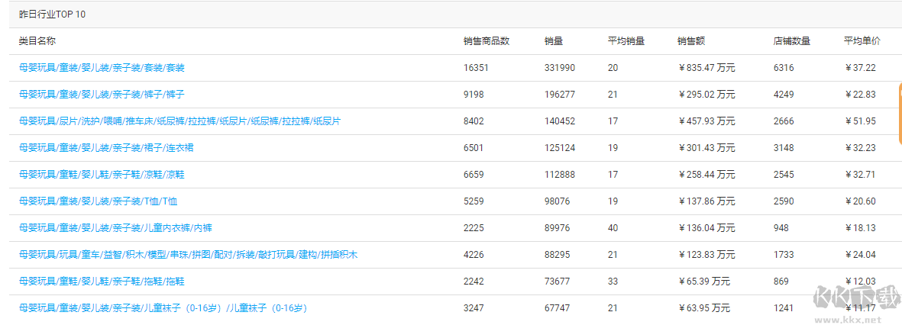The image size is (902, 325).
Task: Select the value 16351 in 销售商品数
Action: [476, 68]
